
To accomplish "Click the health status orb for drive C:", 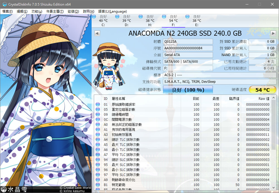I will coord(94,16).
